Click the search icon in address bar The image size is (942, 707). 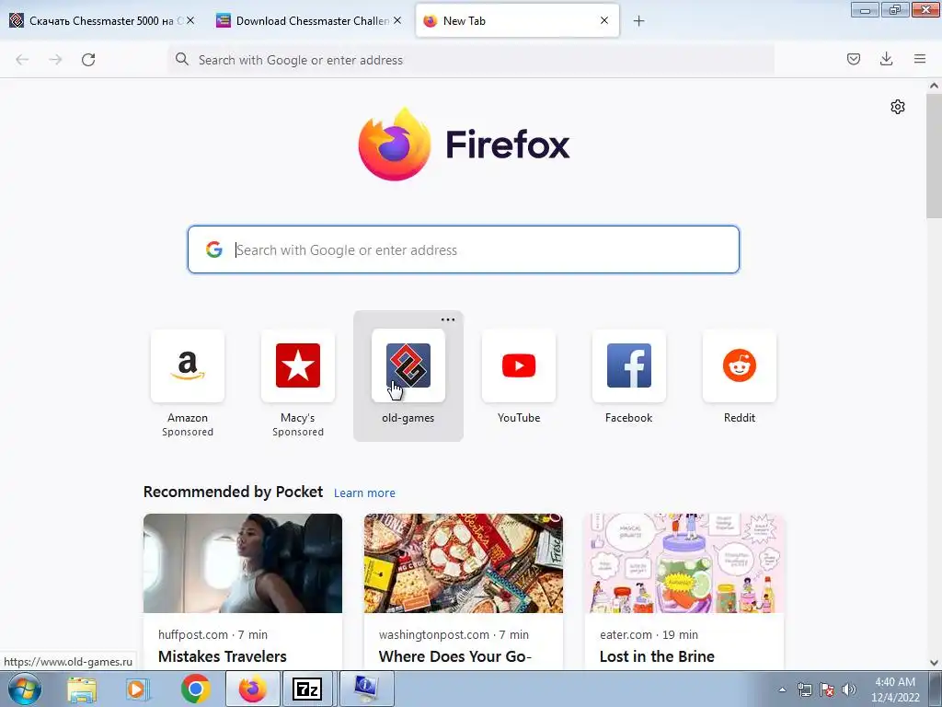[x=182, y=60]
